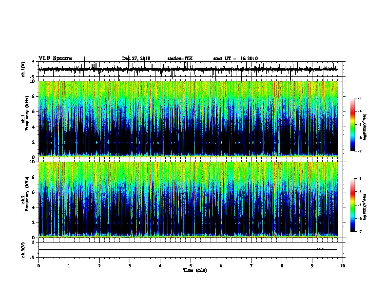Click the ch.3 voltage waveform trace panel
The height and width of the screenshot is (298, 386).
coord(191,250)
